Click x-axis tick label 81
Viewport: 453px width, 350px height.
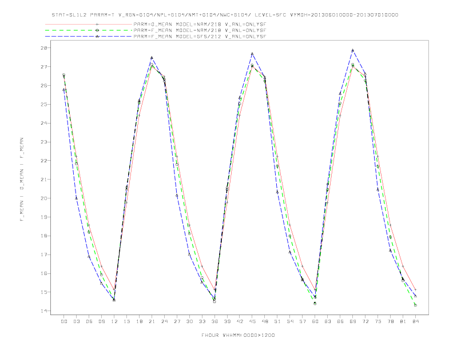[403, 321]
